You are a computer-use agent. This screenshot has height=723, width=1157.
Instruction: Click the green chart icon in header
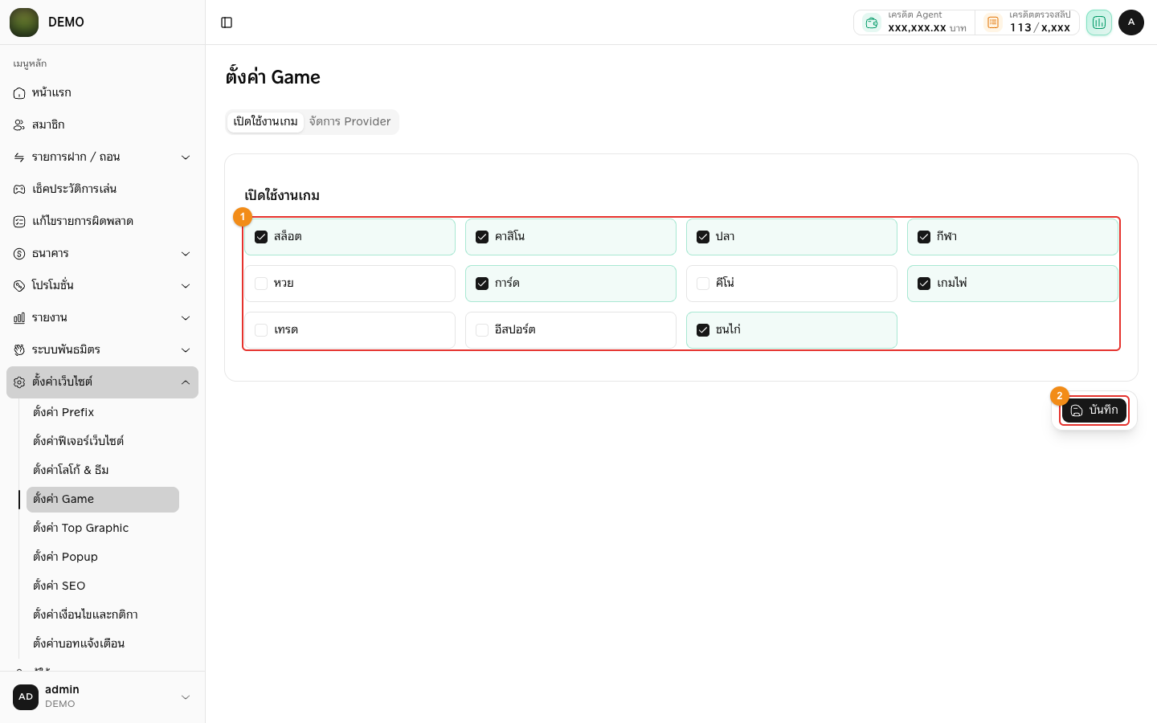[x=1098, y=22]
